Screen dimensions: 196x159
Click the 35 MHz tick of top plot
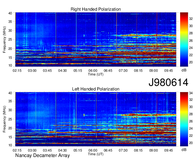pyautogui.click(x=10, y=22)
